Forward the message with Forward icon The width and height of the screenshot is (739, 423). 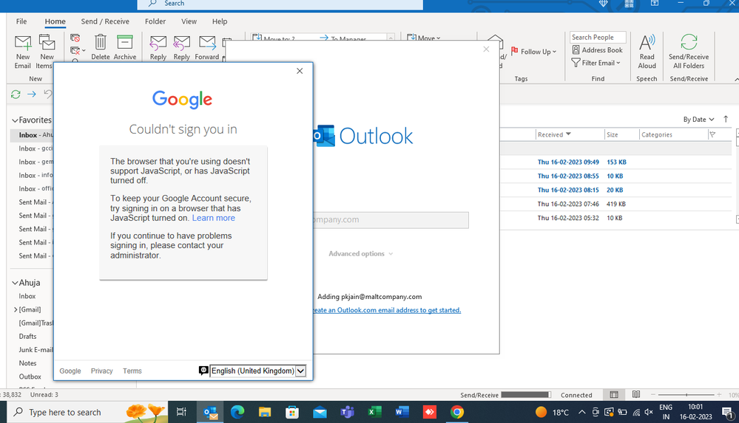coord(207,44)
